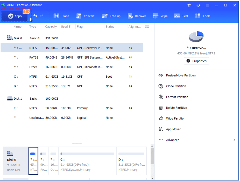
Task: Redo the operation arrow
Action: (41, 16)
